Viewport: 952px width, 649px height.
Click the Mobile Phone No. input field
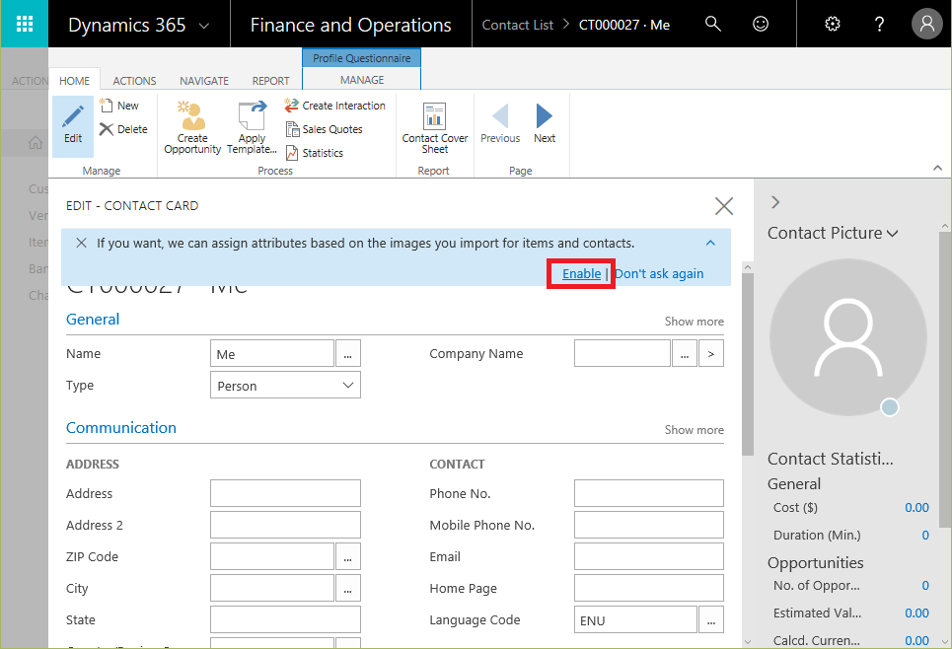point(649,525)
